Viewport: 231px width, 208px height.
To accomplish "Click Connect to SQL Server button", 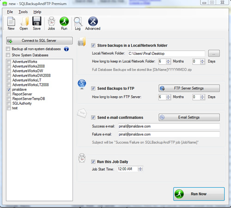I will coord(39,41).
